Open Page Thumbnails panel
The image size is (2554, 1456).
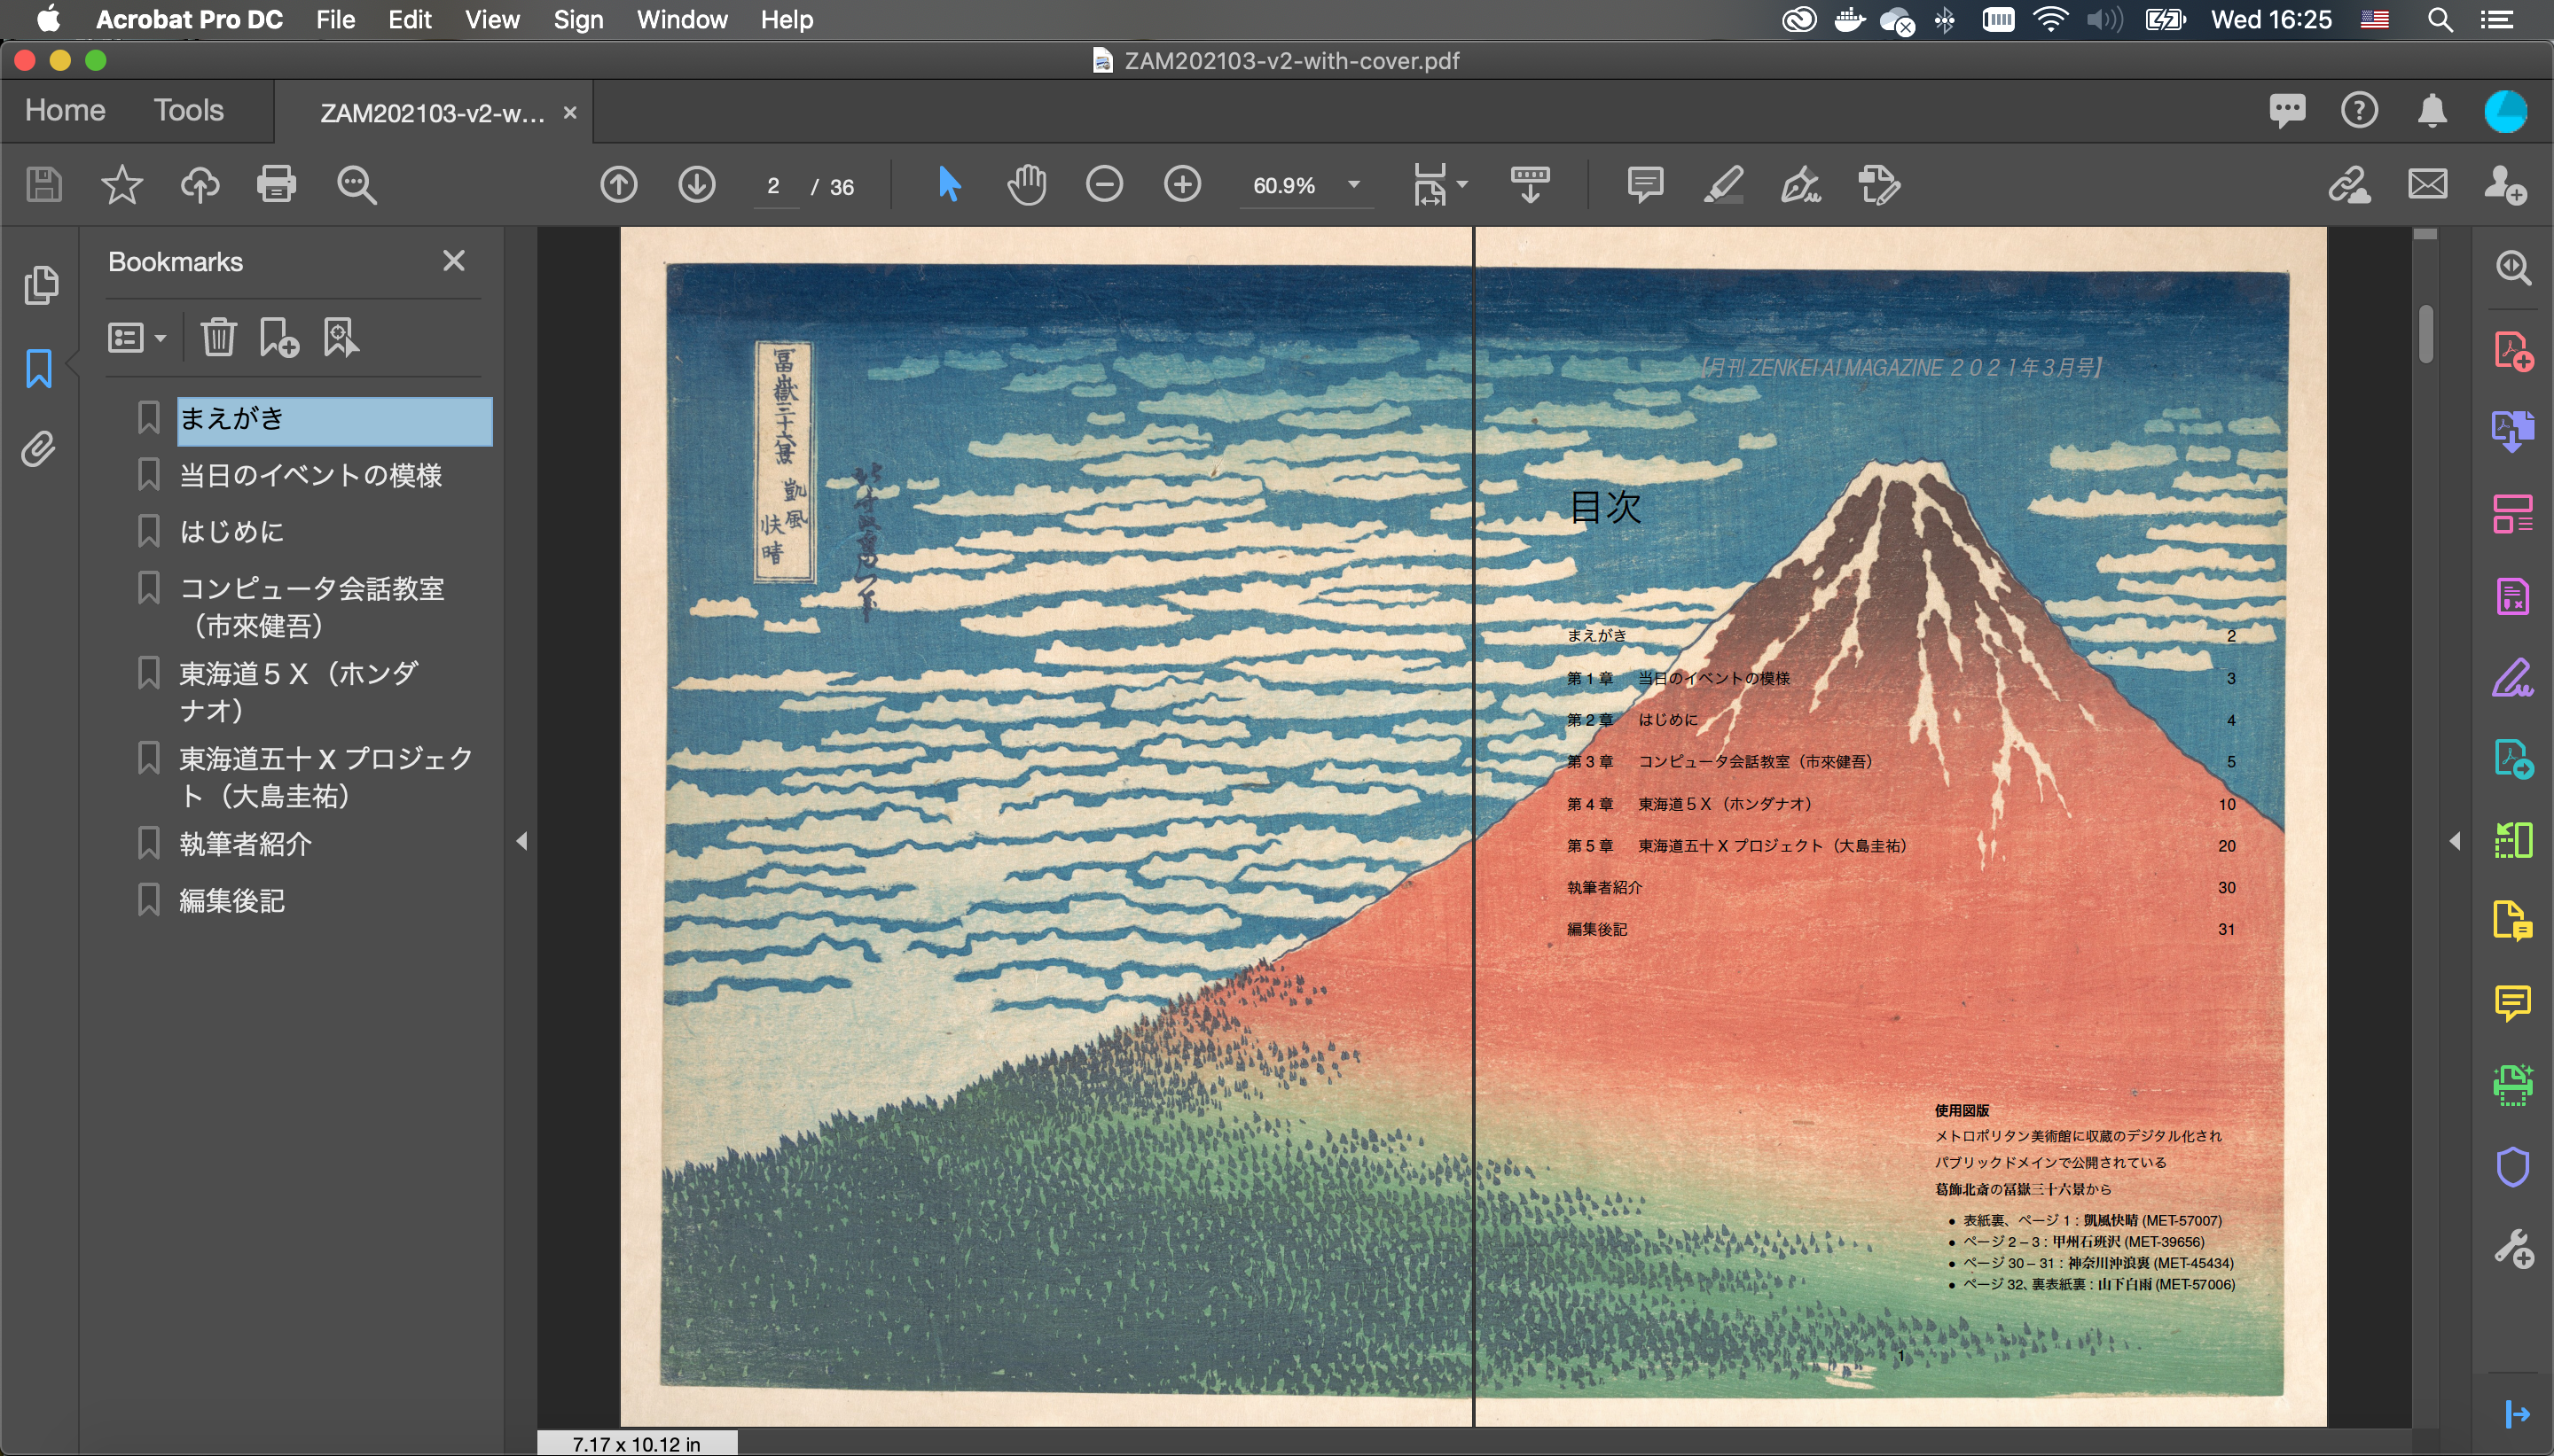tap(40, 285)
